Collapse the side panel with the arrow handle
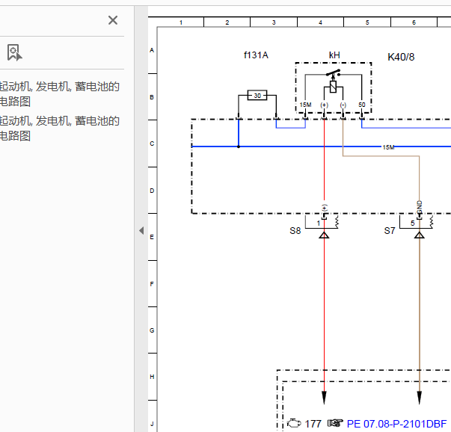 (141, 230)
